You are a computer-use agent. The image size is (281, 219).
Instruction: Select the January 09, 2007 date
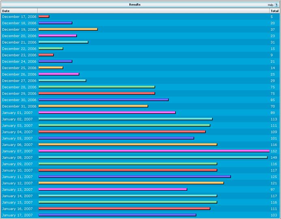click(x=17, y=164)
